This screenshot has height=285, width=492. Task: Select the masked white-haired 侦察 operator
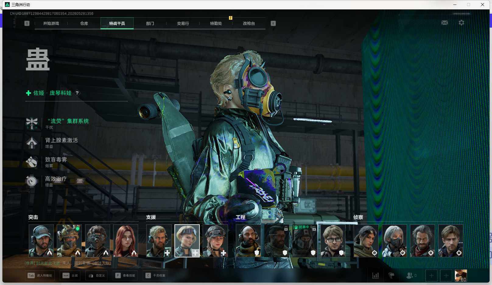pos(394,241)
